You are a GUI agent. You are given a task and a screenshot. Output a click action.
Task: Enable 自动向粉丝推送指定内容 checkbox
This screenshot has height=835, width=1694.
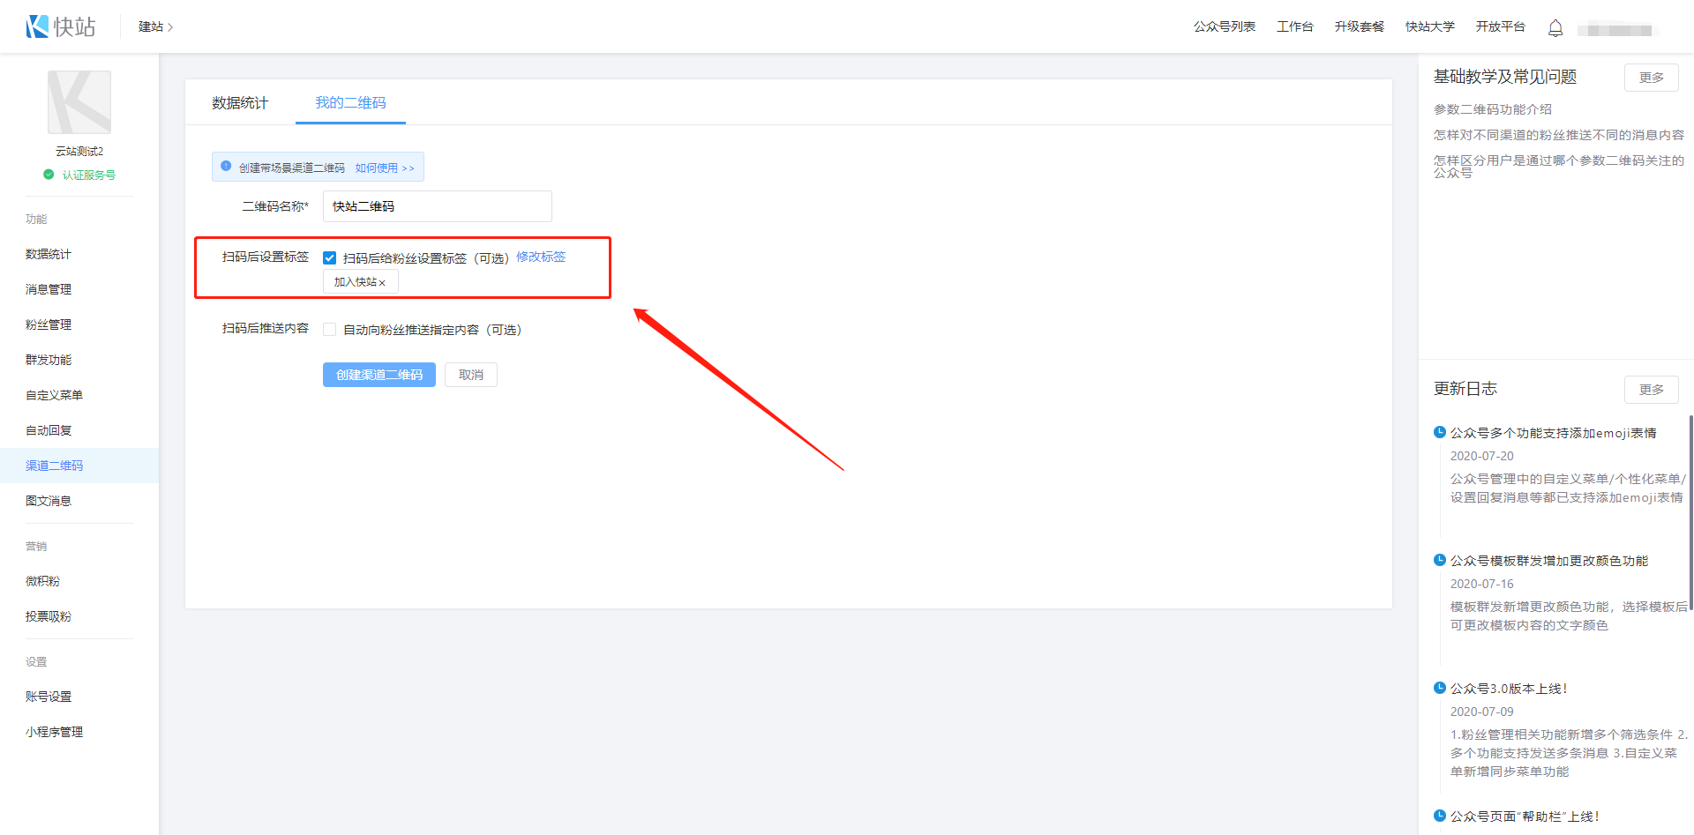tap(330, 330)
